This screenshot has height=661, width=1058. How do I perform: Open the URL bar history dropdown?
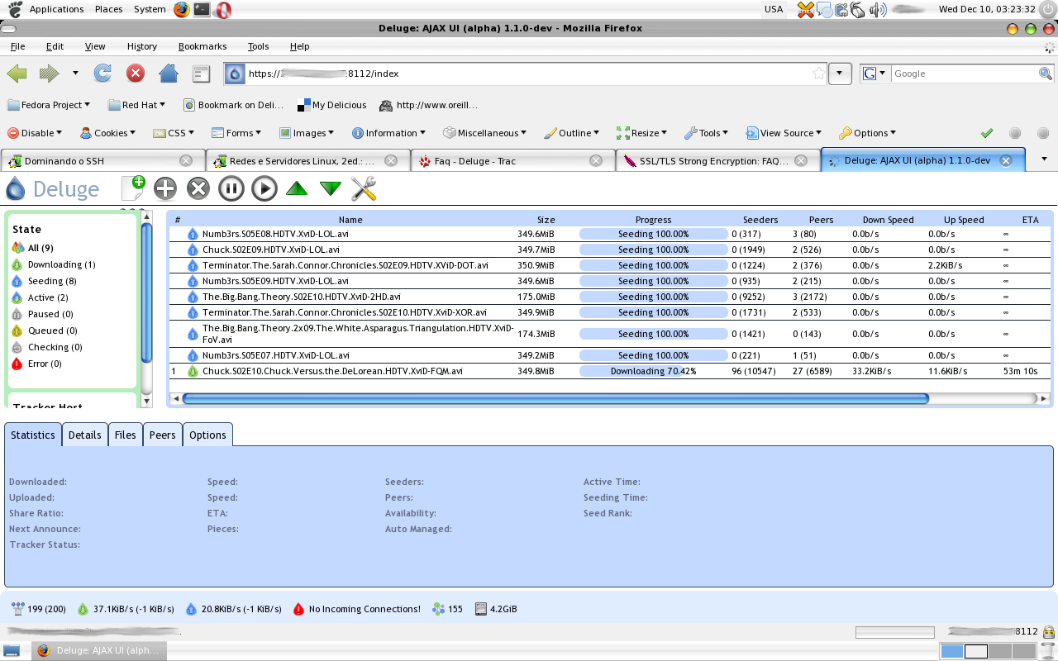(840, 74)
